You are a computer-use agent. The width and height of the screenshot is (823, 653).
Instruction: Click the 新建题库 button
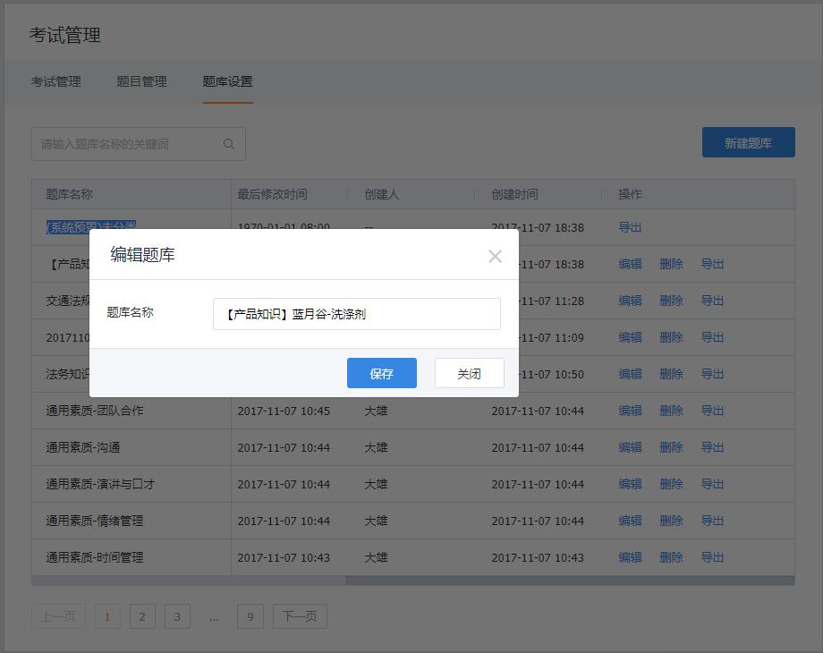[749, 142]
